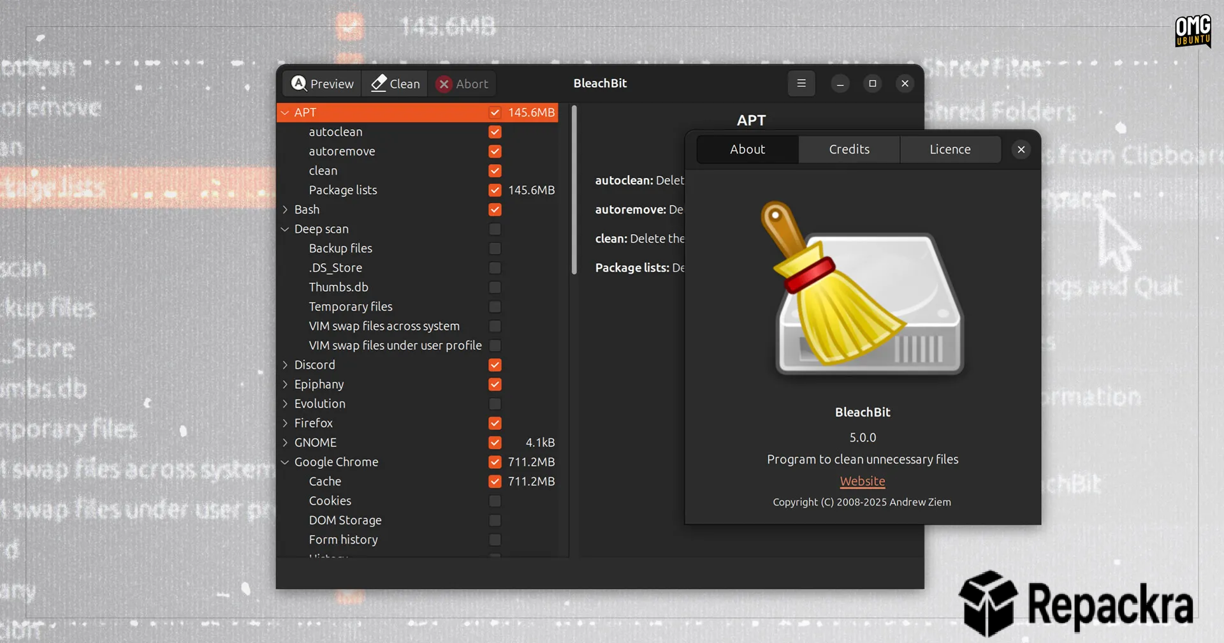Expand the Epiphany tree group
Image resolution: width=1224 pixels, height=643 pixels.
click(x=285, y=384)
